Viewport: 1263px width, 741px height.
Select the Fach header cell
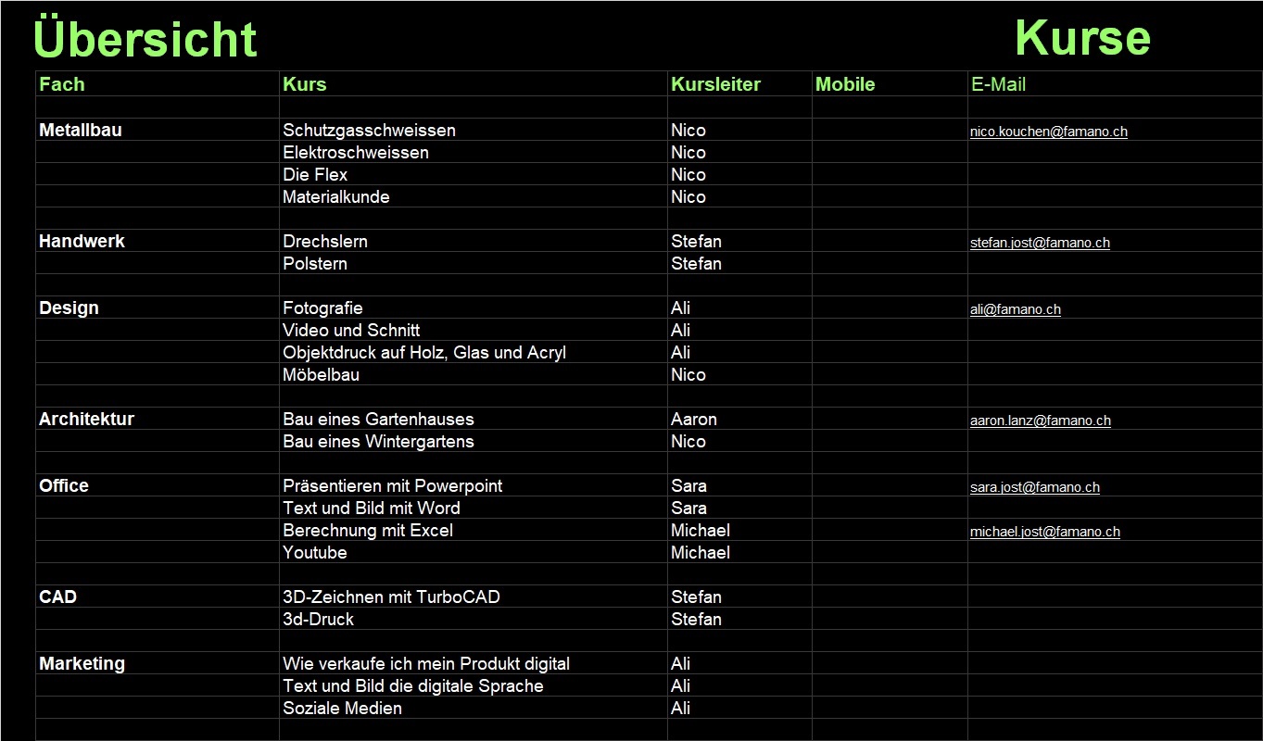click(x=62, y=84)
